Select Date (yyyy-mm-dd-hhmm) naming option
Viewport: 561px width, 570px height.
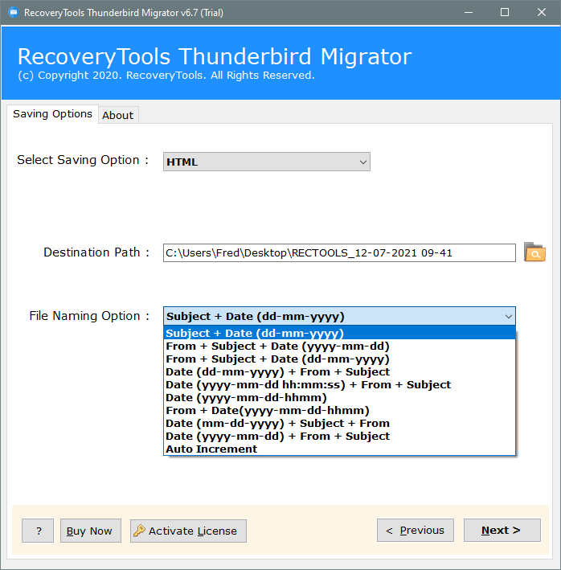[339, 397]
